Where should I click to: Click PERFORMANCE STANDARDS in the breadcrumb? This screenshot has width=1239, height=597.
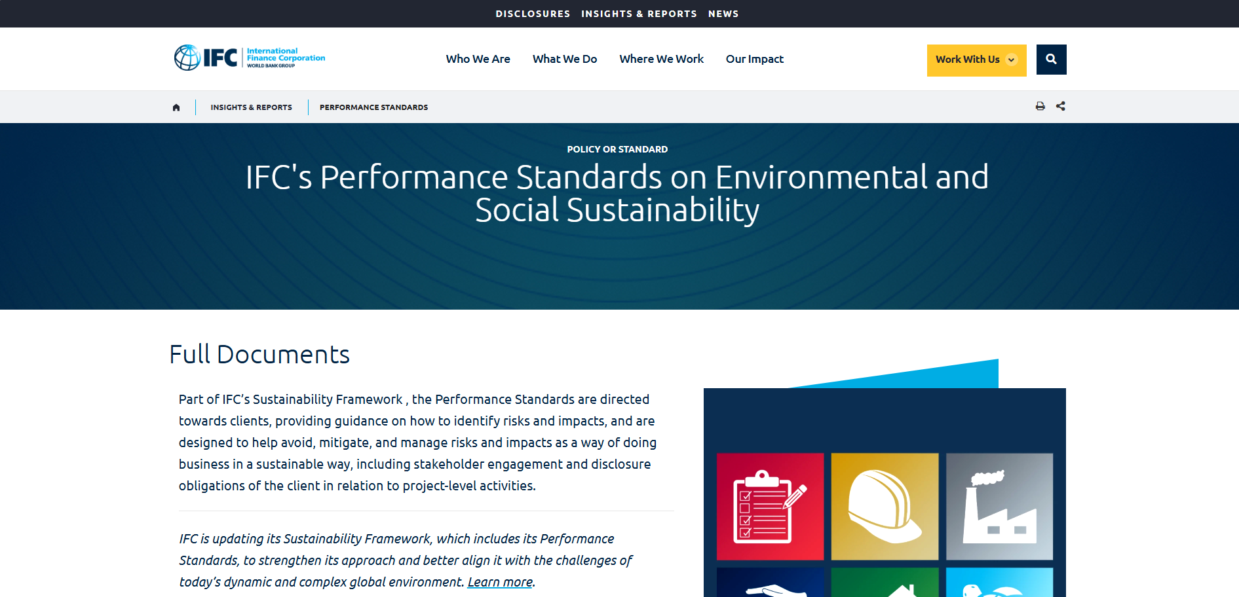pyautogui.click(x=373, y=107)
